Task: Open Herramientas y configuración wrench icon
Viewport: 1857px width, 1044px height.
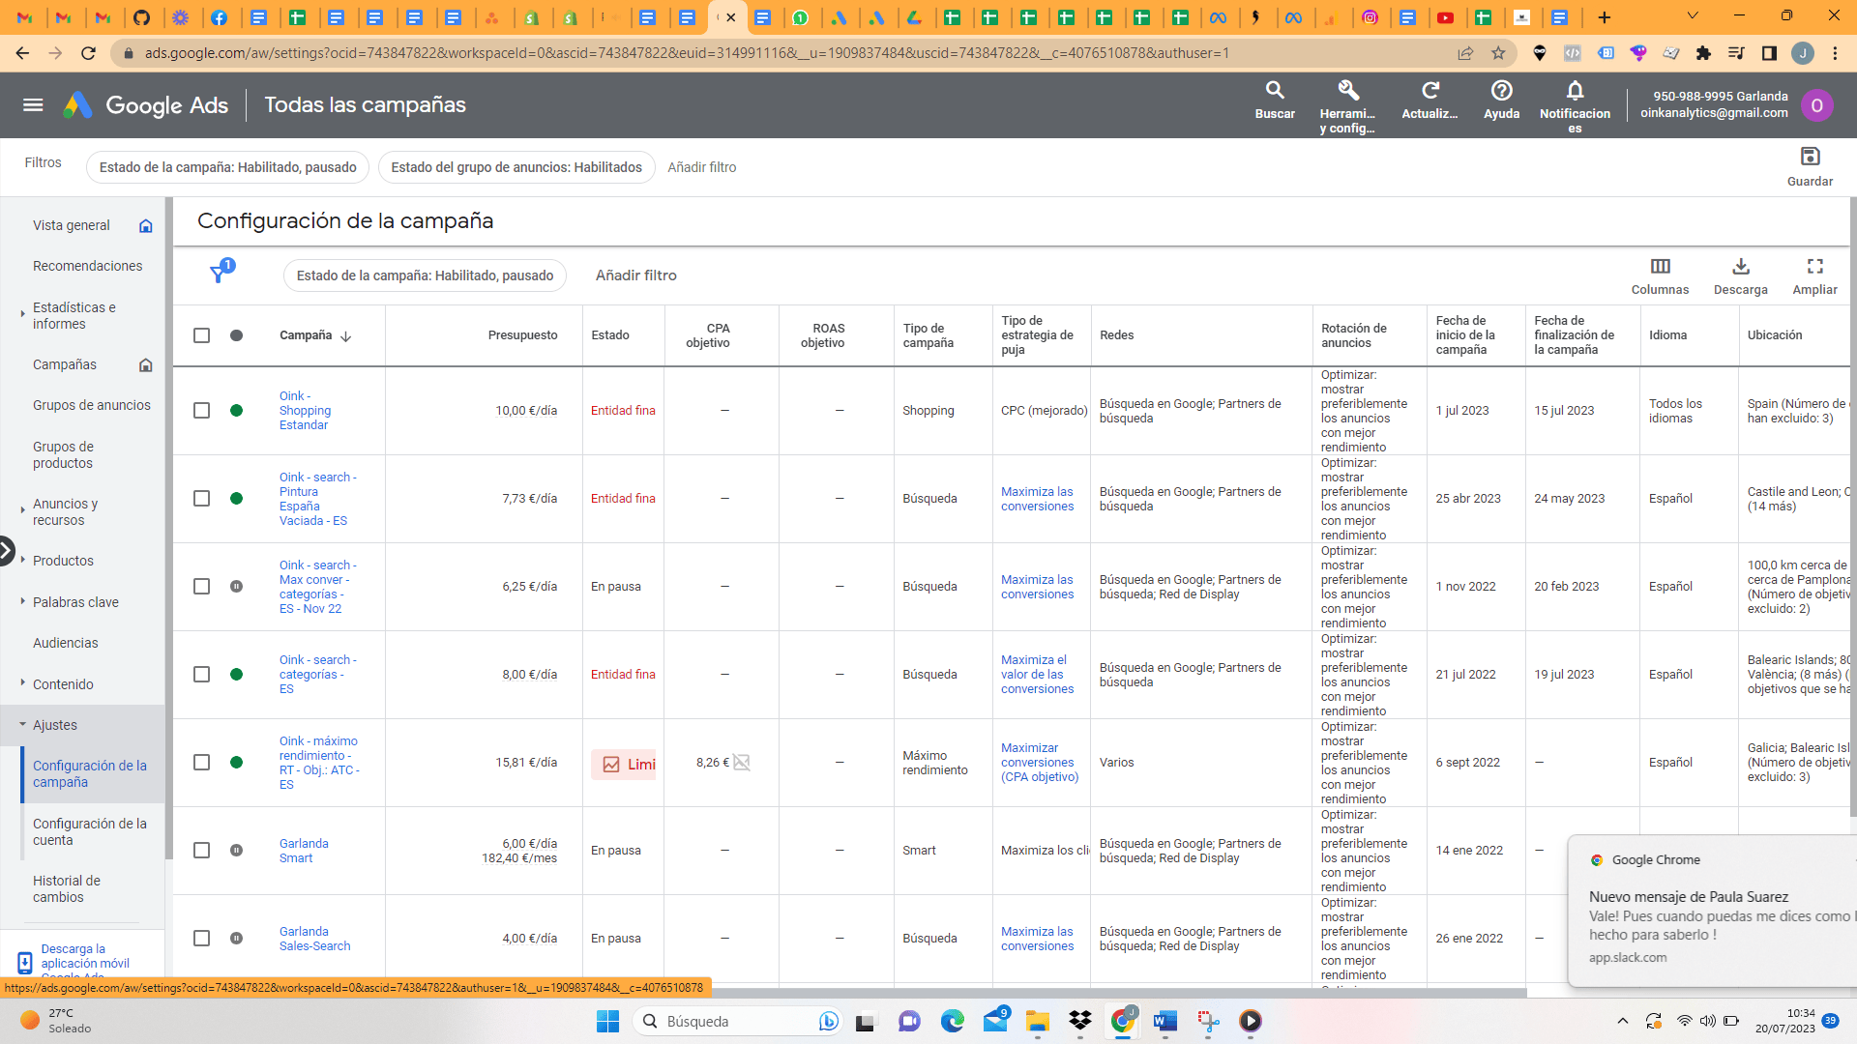Action: coord(1347,91)
